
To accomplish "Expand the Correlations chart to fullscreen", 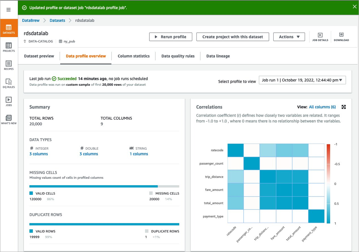I will point(344,107).
